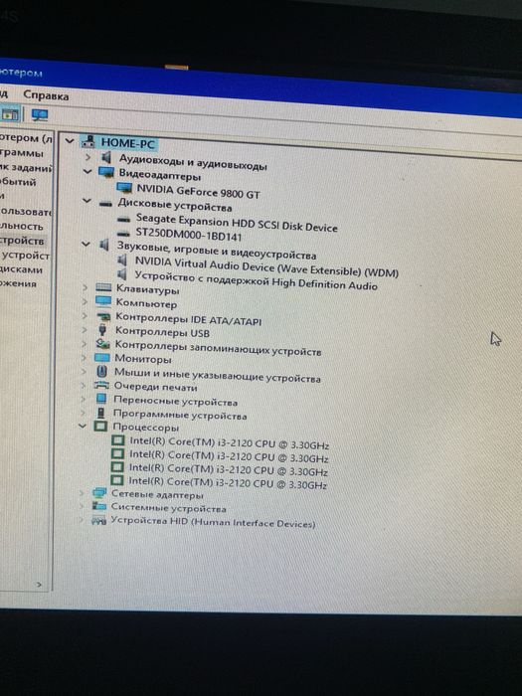Click the Очереди печати printer icon
Screen dimensions: 522x696
click(x=101, y=386)
